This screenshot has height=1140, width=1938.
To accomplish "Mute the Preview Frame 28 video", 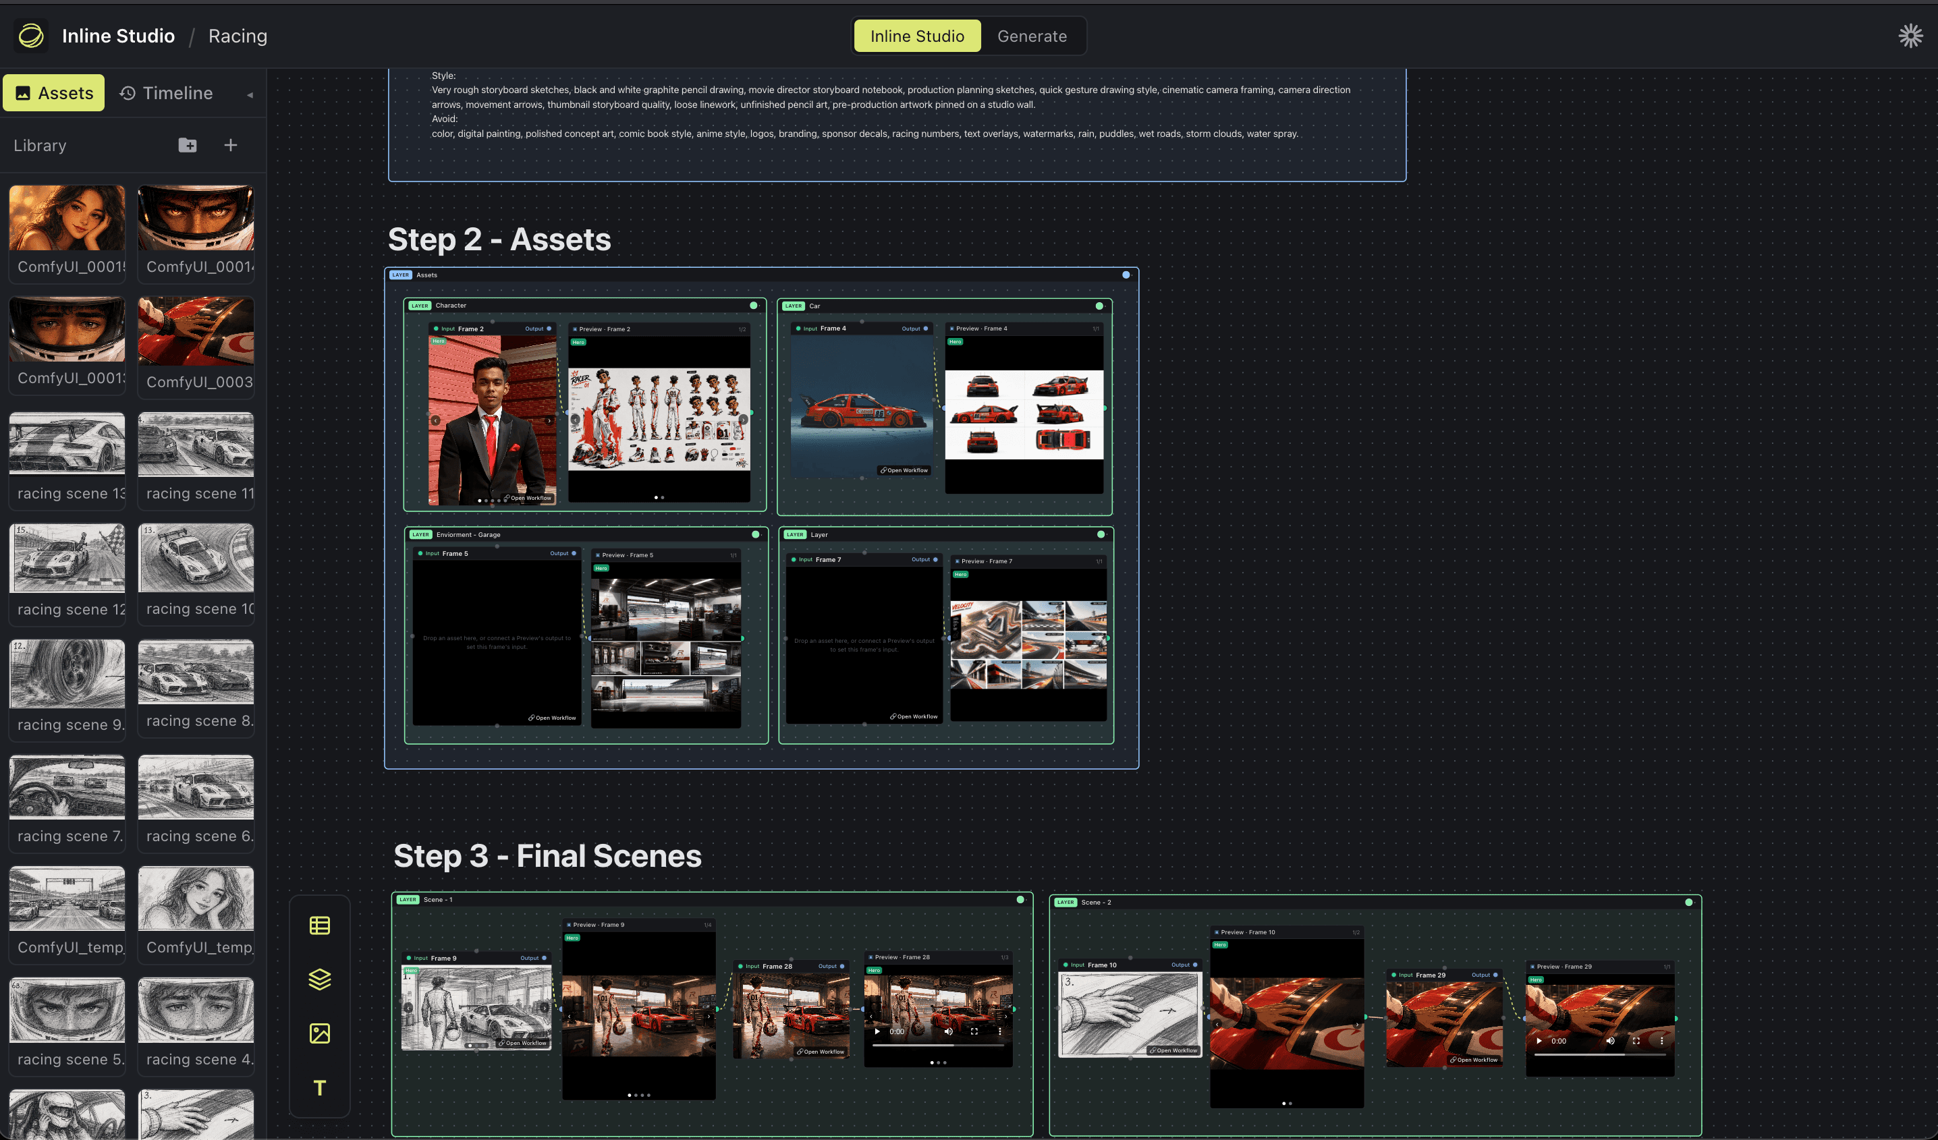I will 948,1031.
